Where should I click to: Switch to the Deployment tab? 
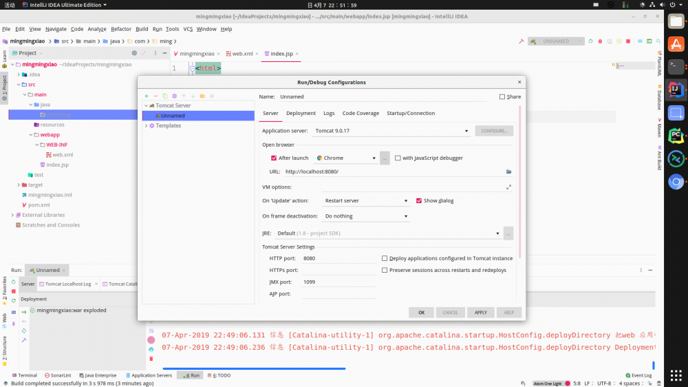pos(301,114)
